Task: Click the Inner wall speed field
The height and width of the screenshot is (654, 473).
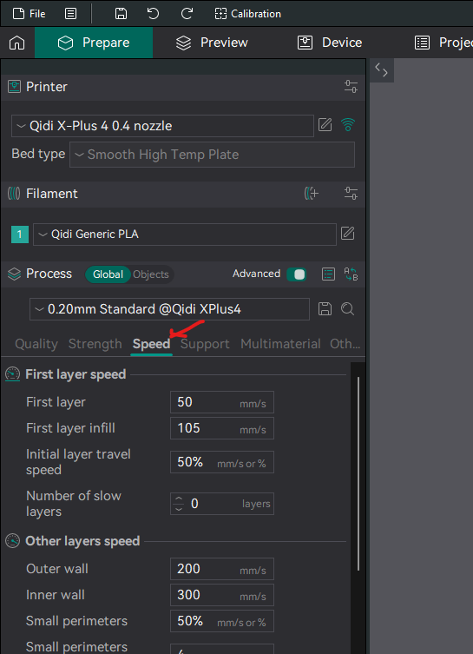Action: (x=222, y=595)
